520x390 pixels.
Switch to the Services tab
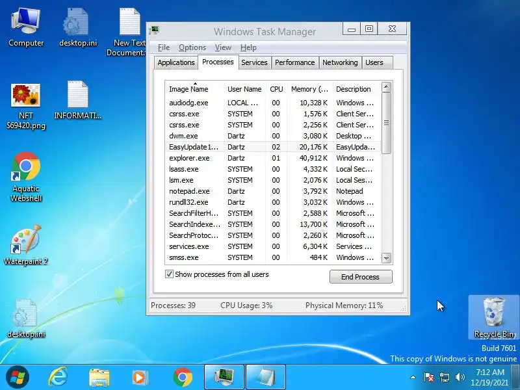tap(254, 62)
